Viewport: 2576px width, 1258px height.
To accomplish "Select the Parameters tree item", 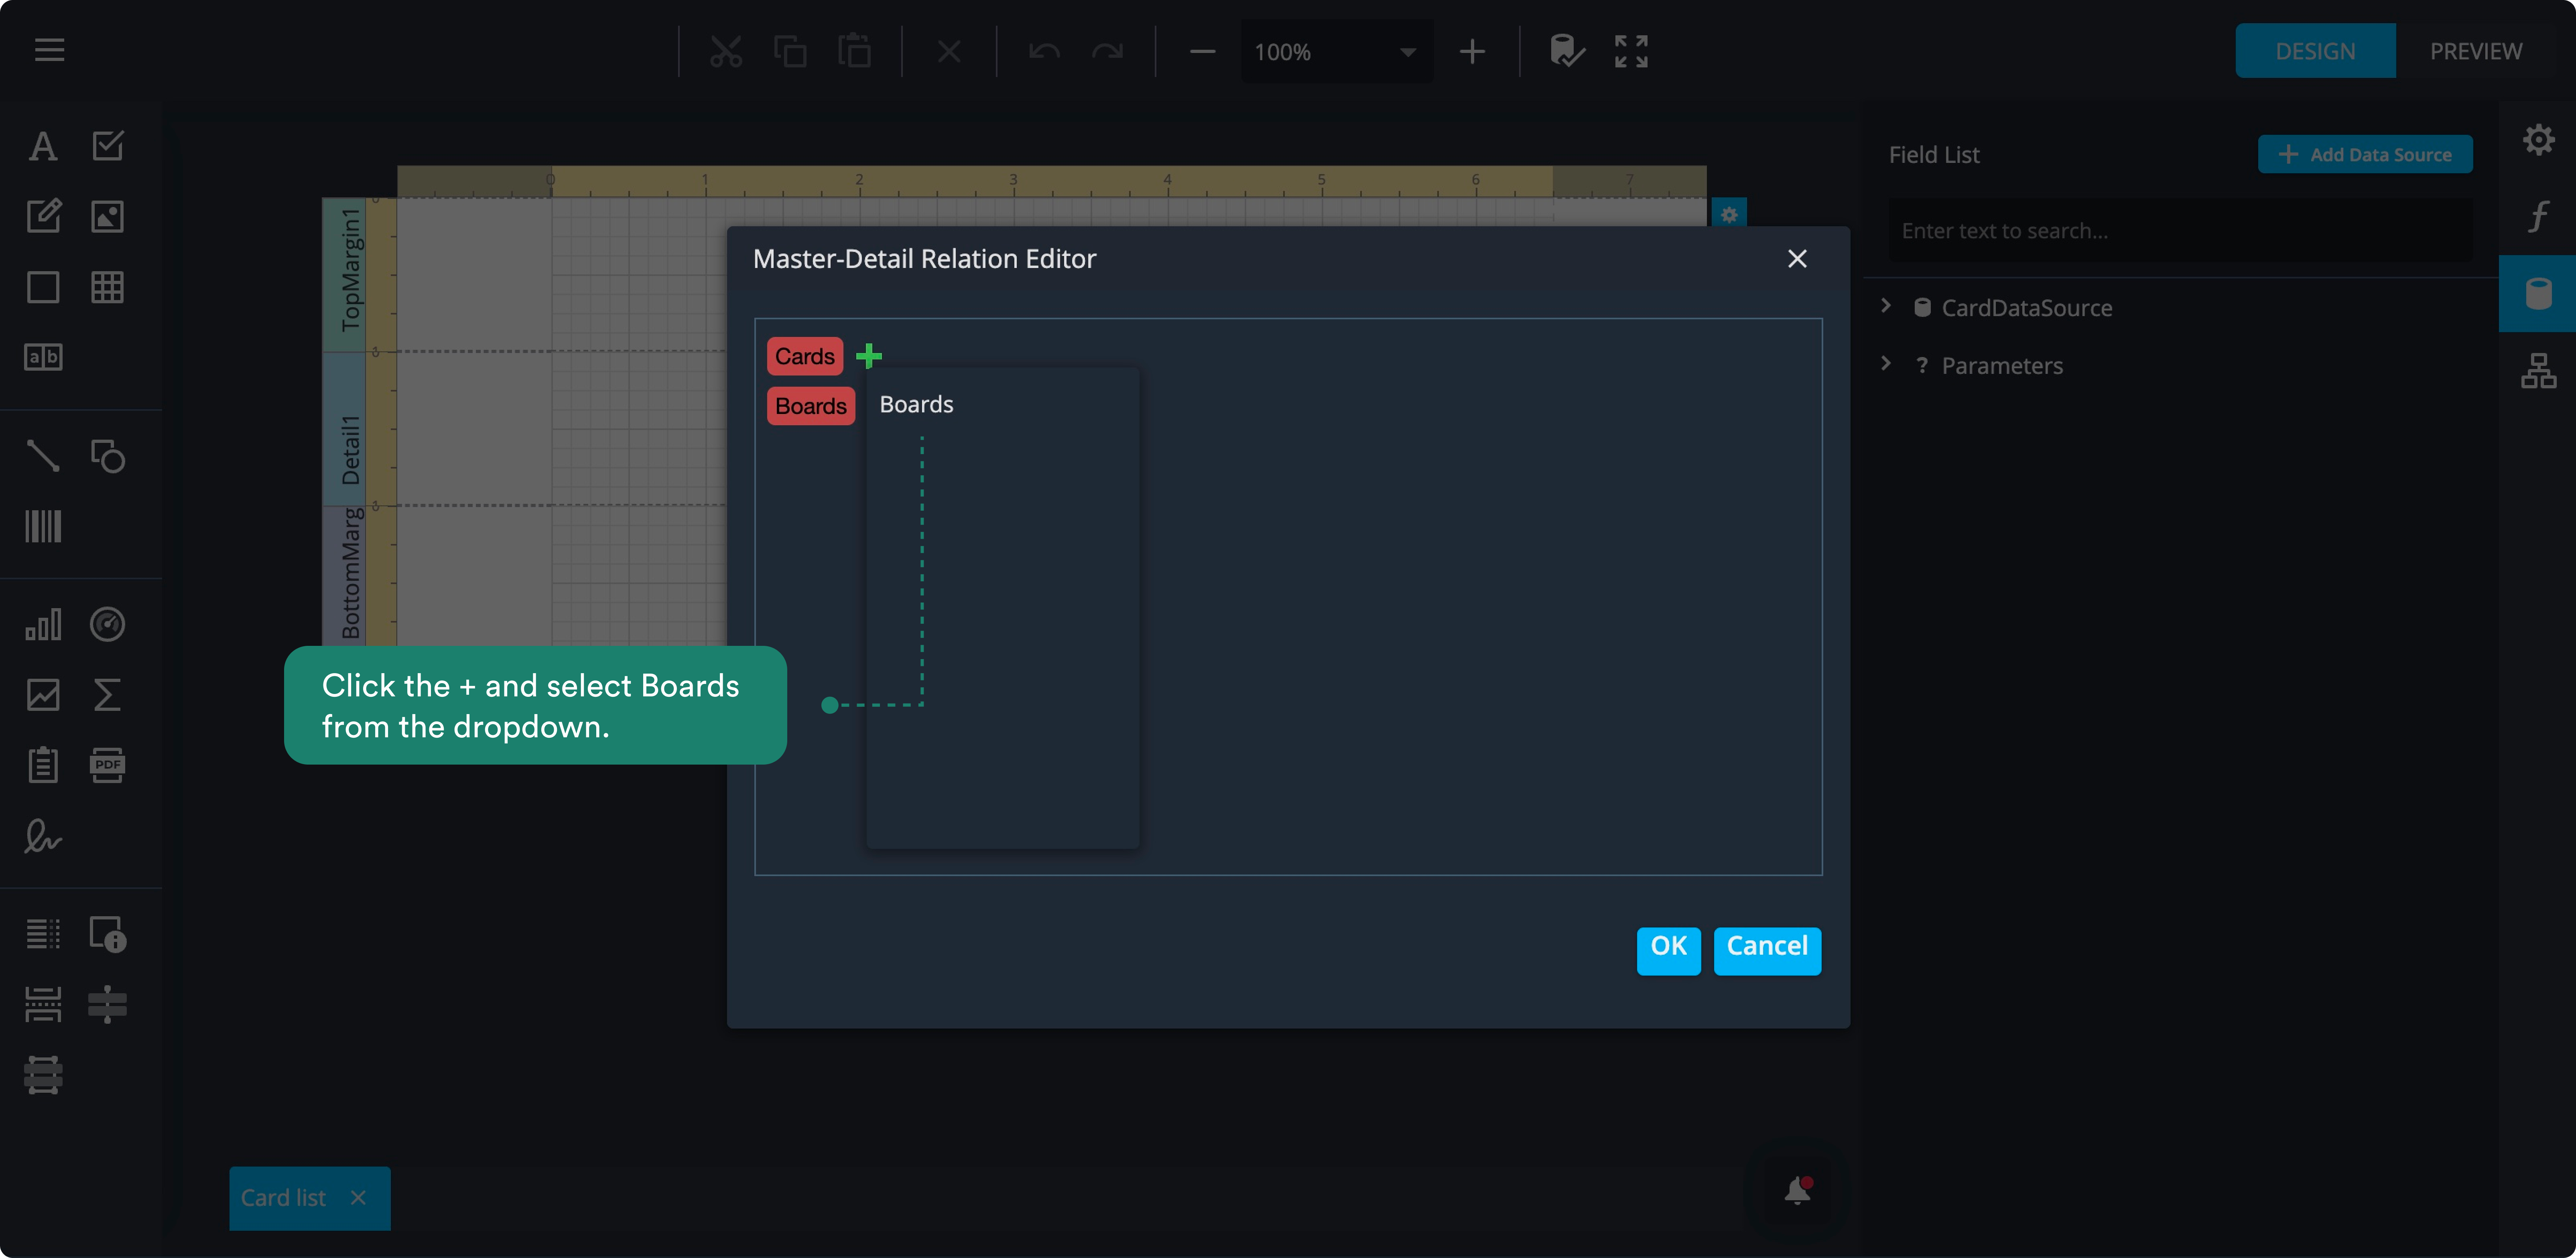I will click(2001, 366).
